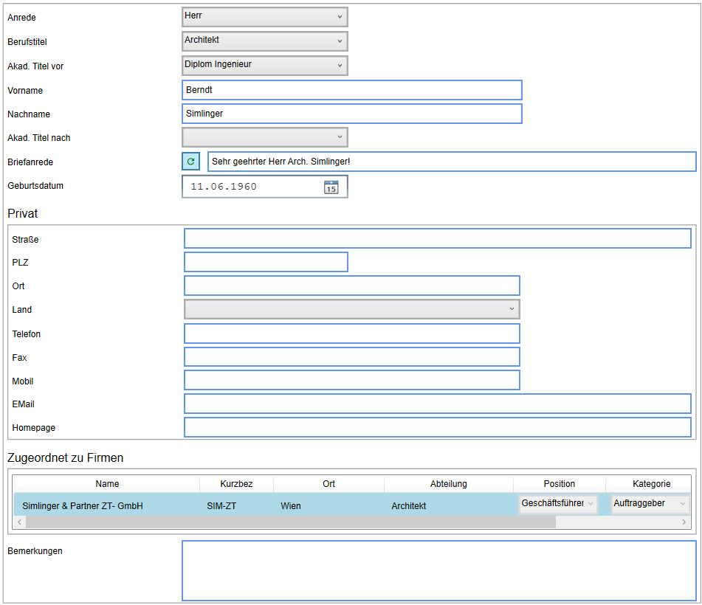Click the firm table's horizontal scrollbar thumb

pos(291,522)
